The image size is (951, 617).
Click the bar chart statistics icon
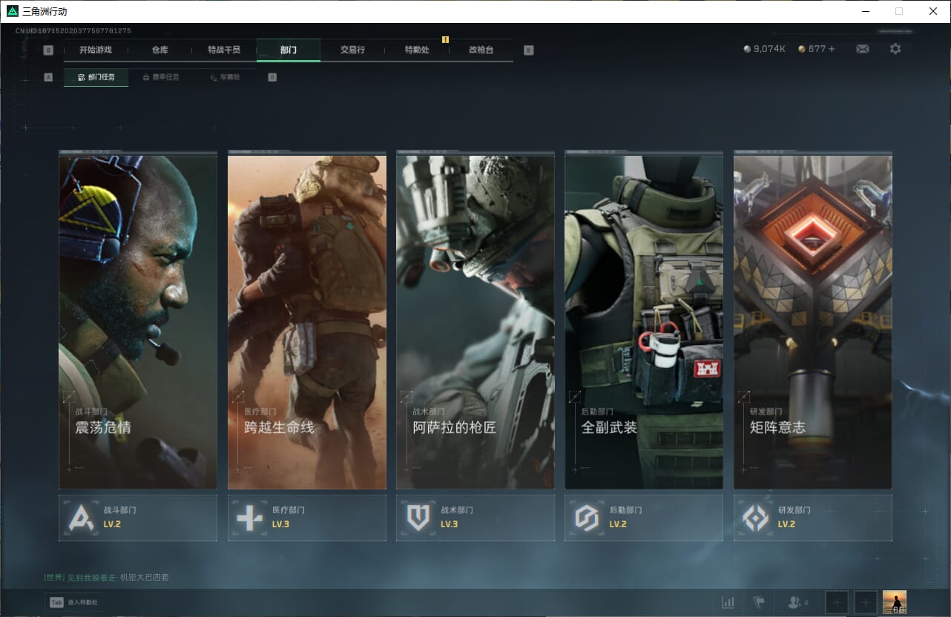[728, 602]
